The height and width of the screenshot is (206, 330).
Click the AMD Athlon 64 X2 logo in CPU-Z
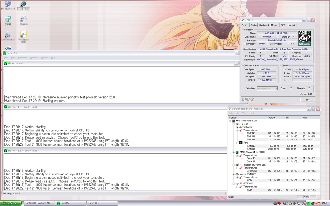[305, 38]
